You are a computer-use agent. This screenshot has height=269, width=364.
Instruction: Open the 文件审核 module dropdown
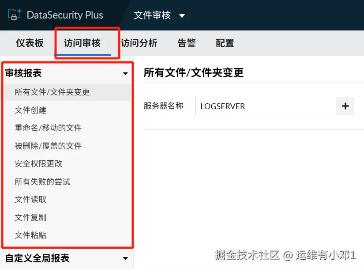pos(182,16)
